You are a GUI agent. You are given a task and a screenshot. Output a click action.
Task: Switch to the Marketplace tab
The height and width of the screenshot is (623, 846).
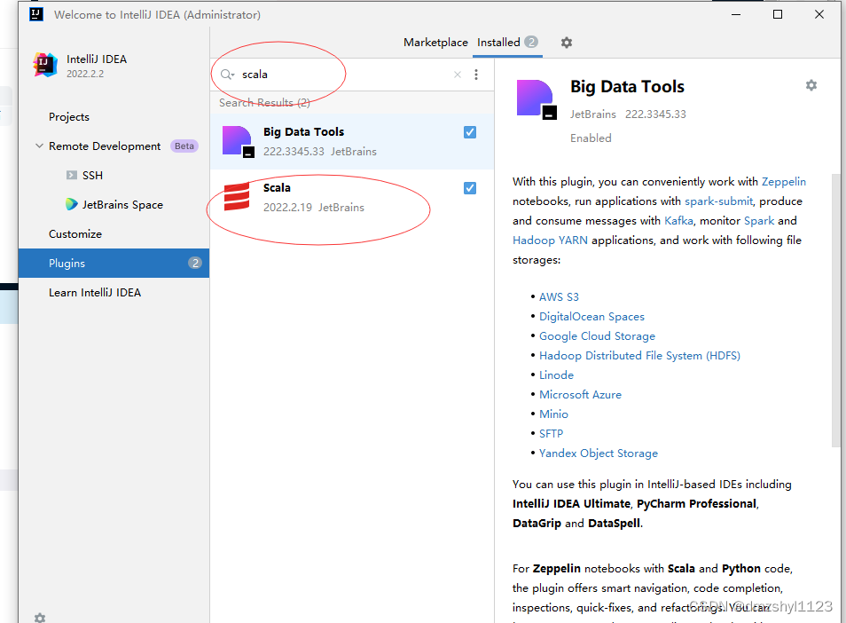point(435,42)
